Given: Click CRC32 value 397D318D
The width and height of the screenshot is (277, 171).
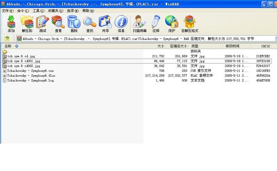Looking at the screenshot, I should 263,61.
